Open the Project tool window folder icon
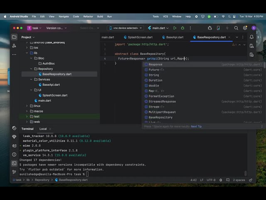Viewport: 266px width, 200px height. [14, 37]
